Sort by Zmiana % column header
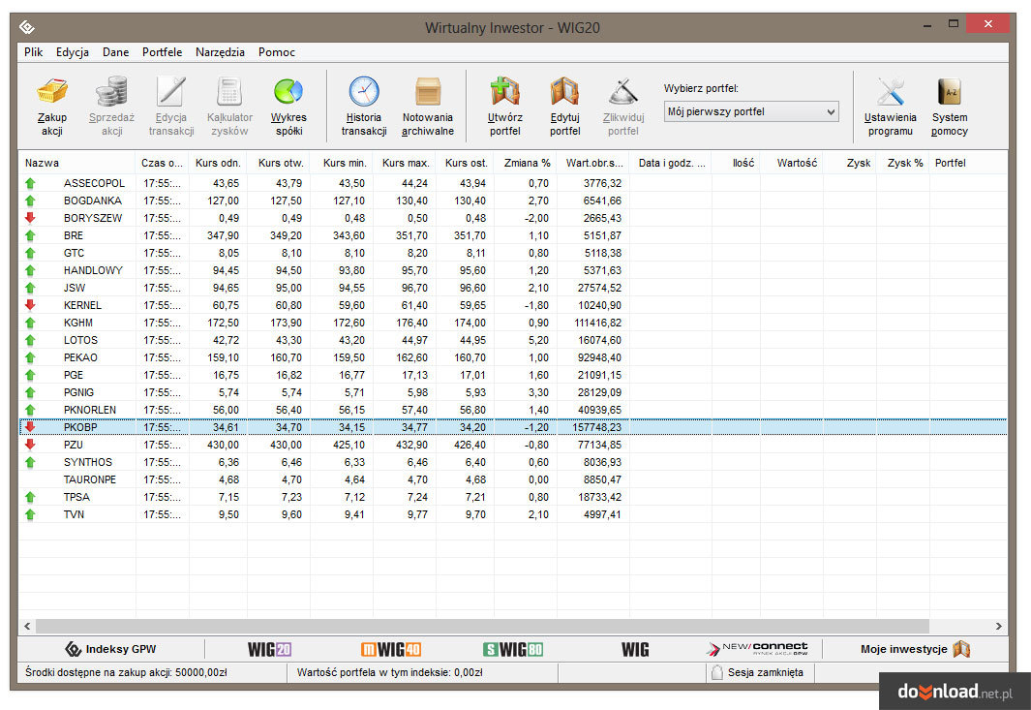Image resolution: width=1031 pixels, height=710 pixels. point(526,163)
